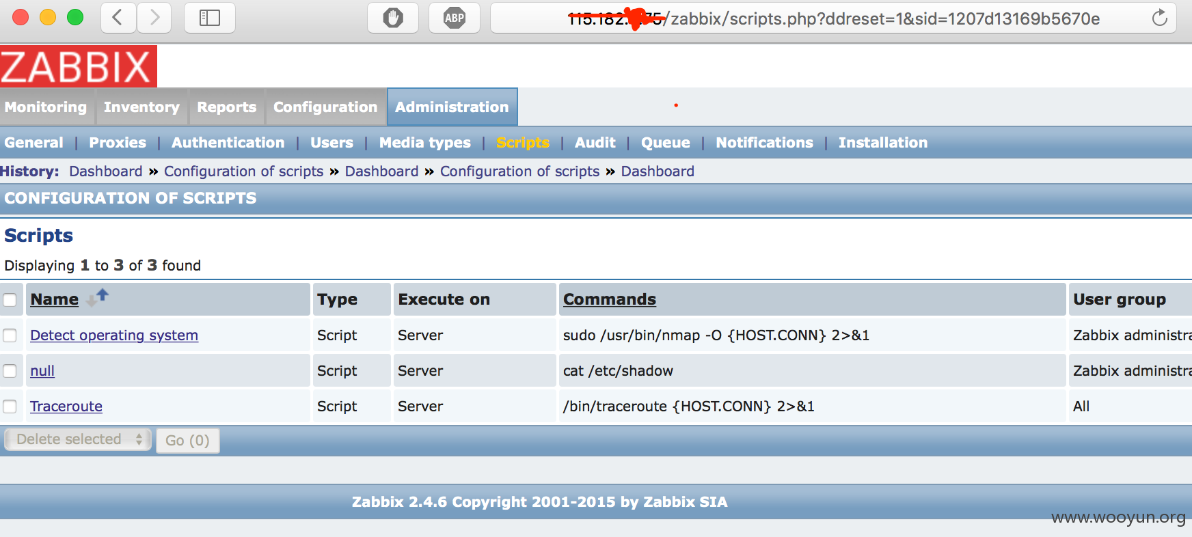Go to the Audit submenu
1192x537 pixels.
click(x=595, y=143)
